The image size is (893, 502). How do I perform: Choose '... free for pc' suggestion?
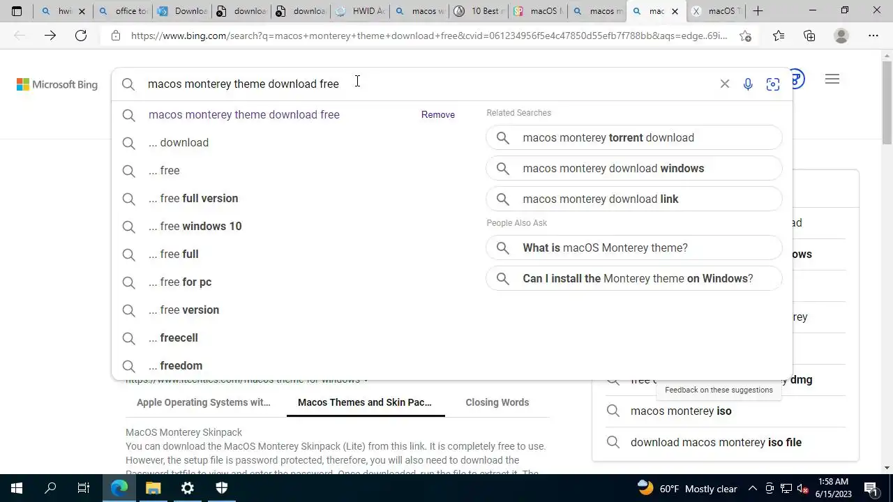click(x=180, y=282)
